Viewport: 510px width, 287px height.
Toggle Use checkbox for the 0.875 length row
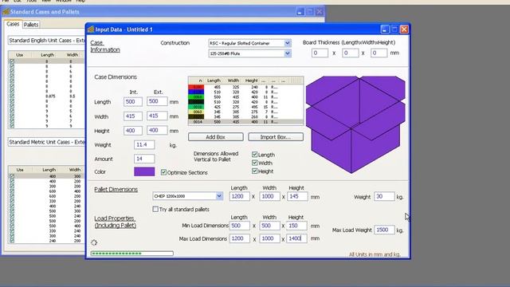(x=12, y=96)
